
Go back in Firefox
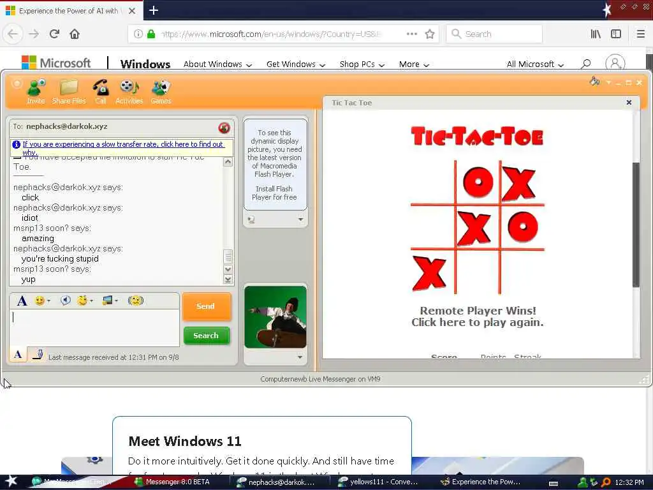[13, 34]
